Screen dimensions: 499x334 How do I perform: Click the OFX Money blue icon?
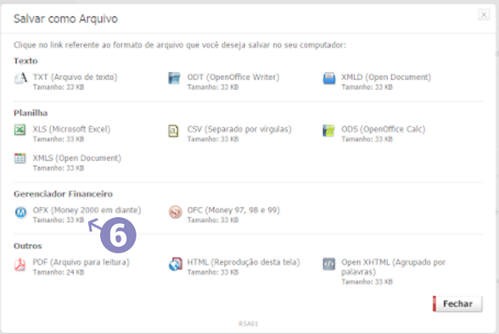click(x=20, y=212)
